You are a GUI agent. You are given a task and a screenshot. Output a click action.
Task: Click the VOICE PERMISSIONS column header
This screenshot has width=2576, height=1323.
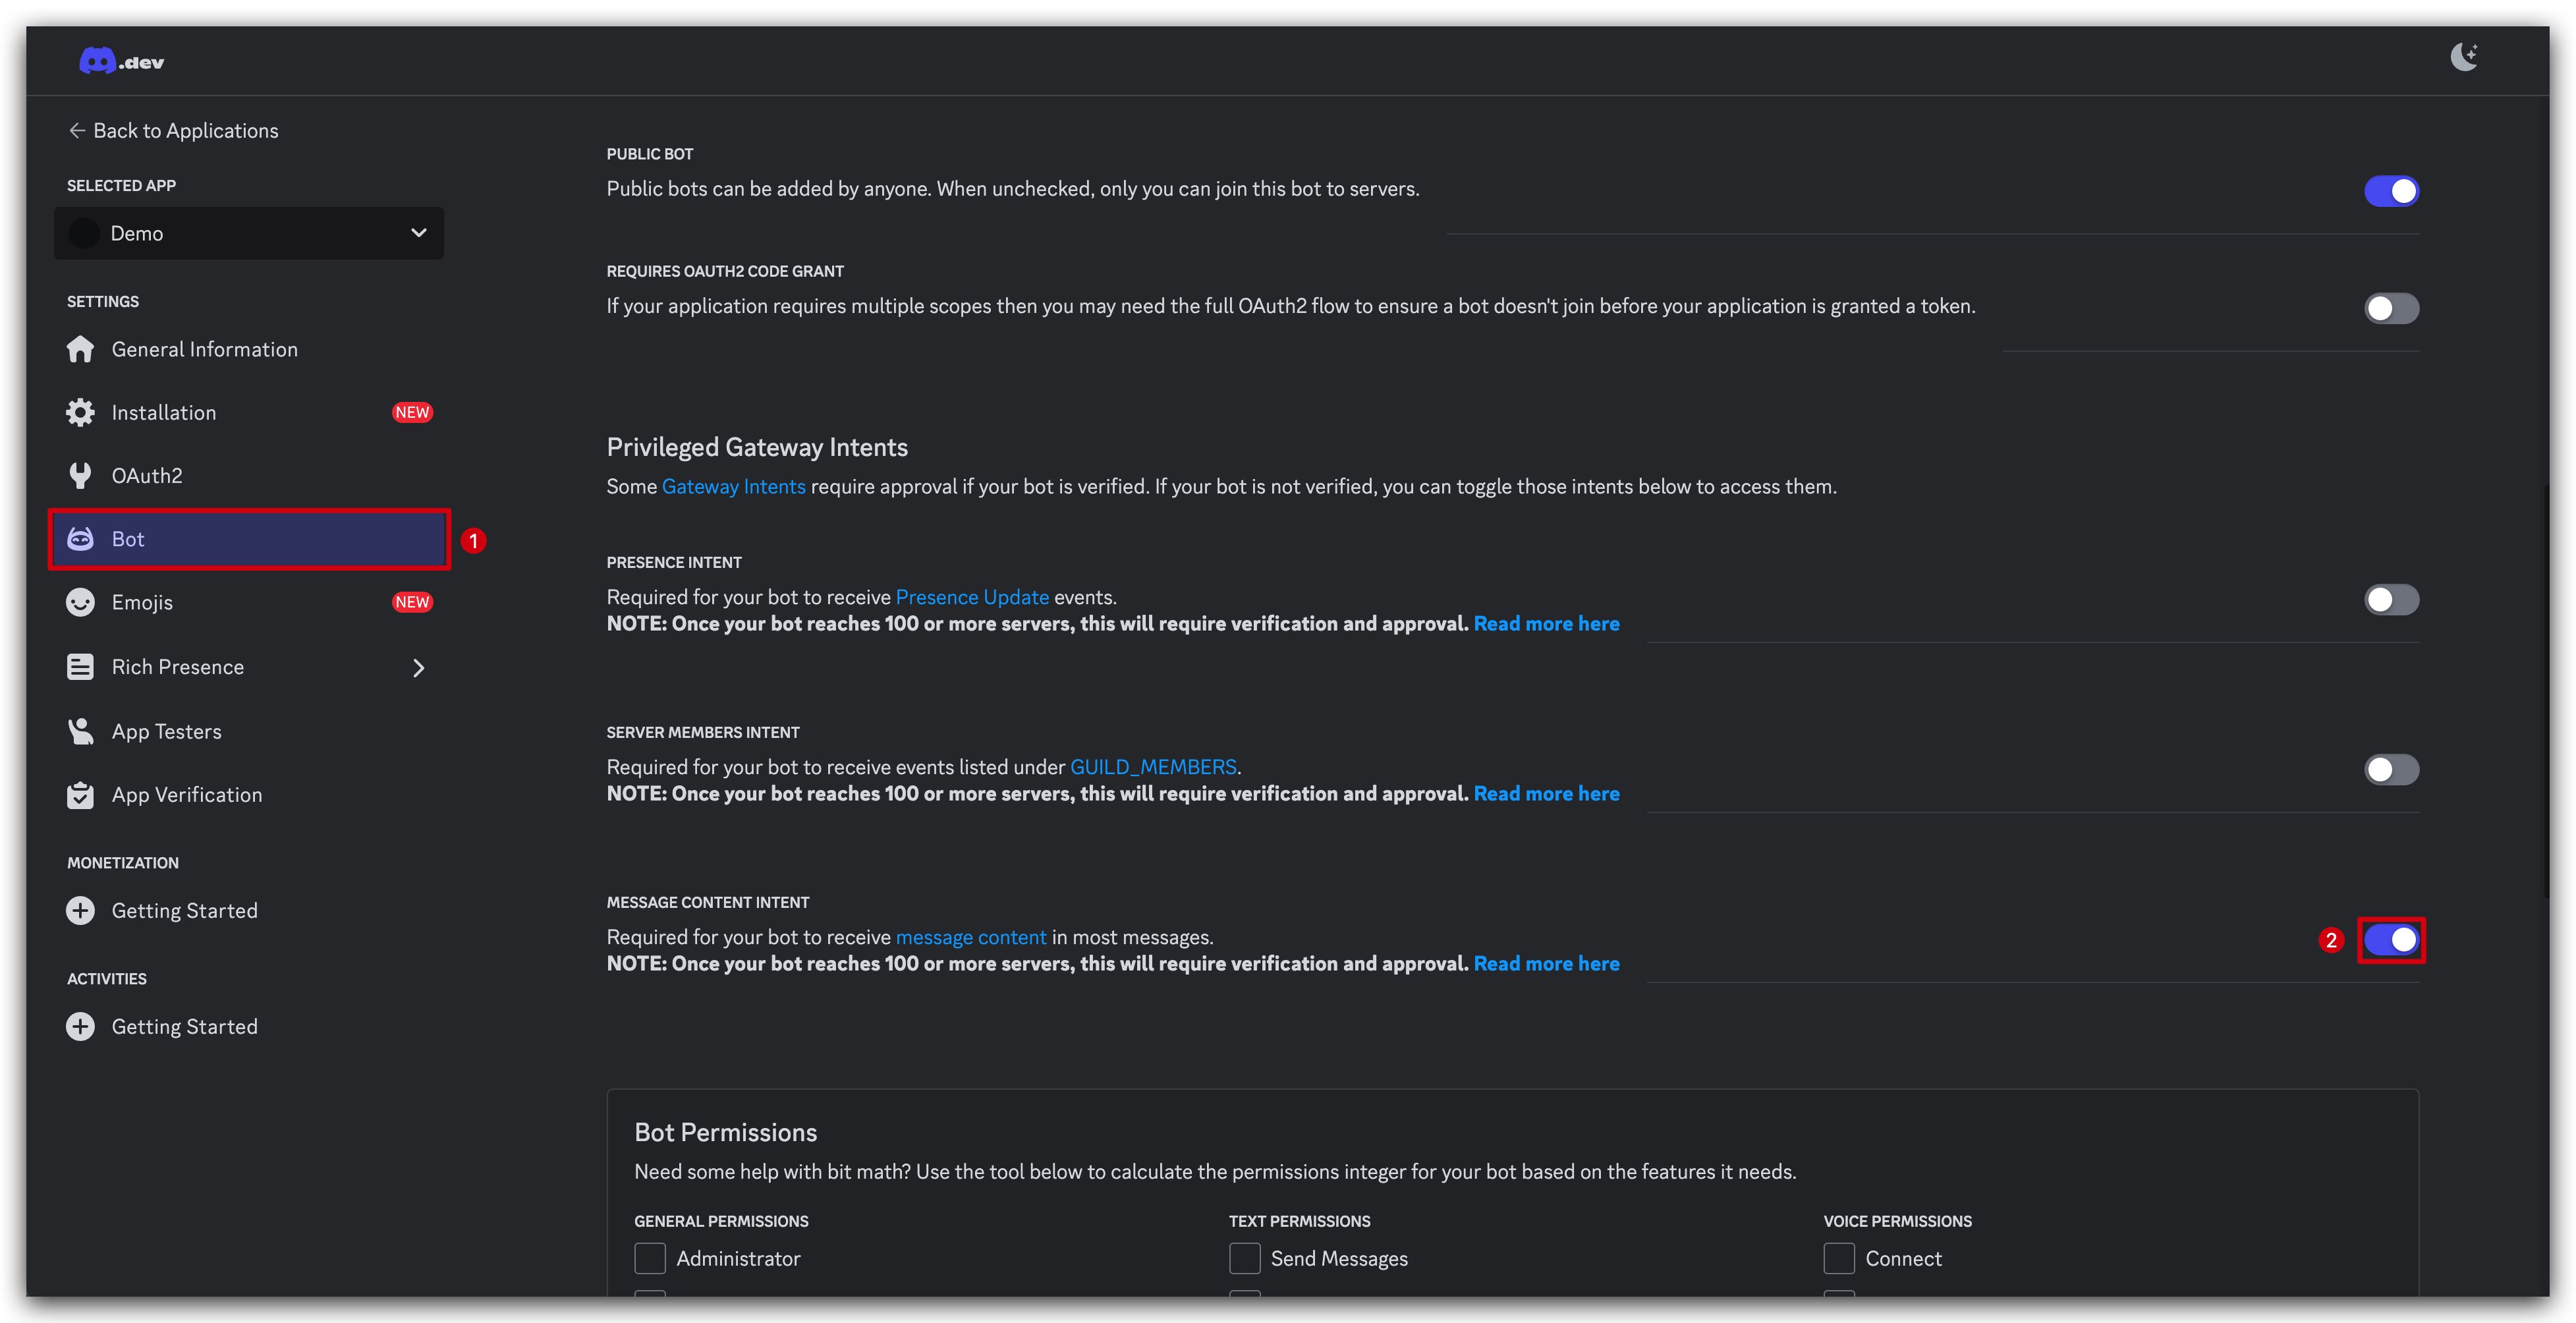coord(1897,1221)
